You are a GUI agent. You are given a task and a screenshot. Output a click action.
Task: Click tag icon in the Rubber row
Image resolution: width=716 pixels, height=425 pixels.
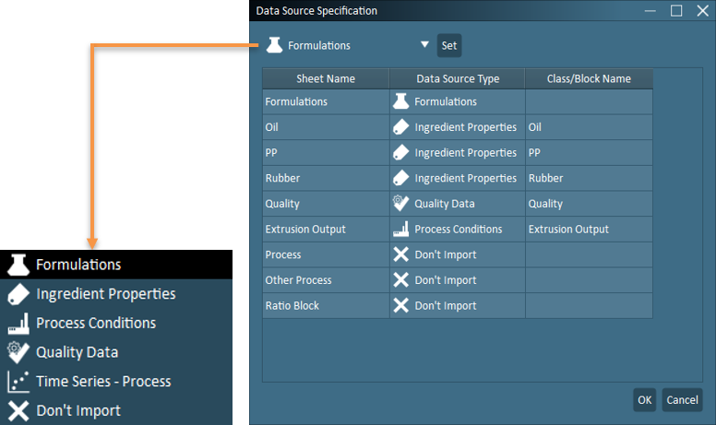point(401,178)
